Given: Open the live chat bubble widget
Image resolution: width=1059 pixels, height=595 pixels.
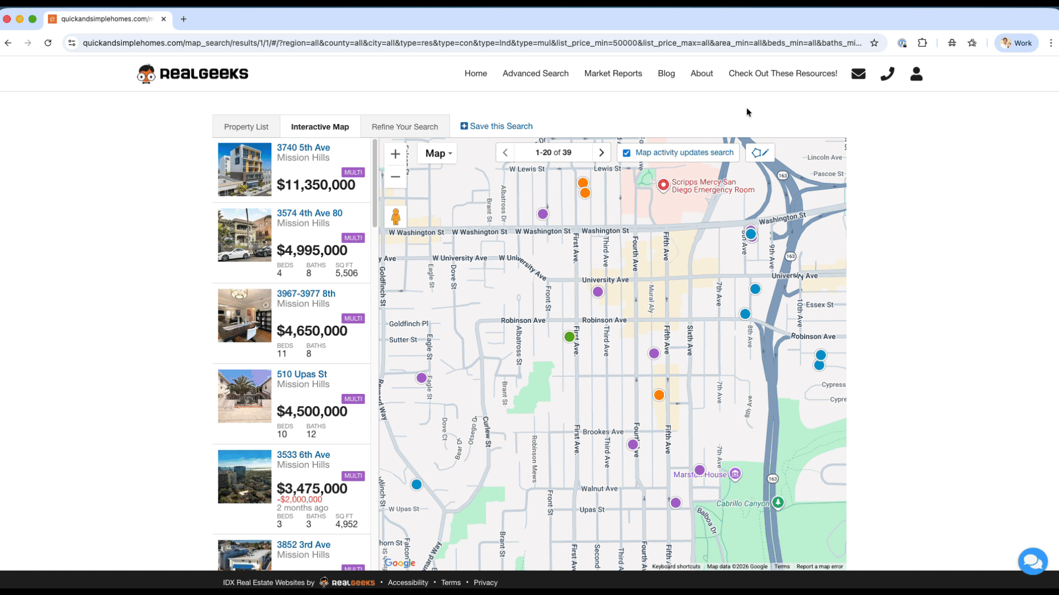Looking at the screenshot, I should (1032, 561).
